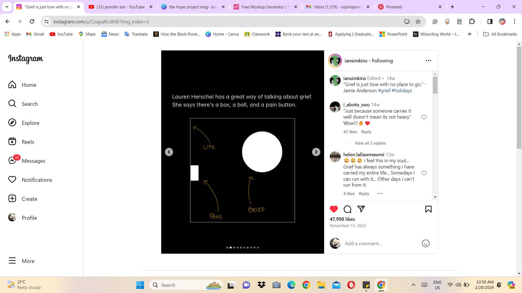Viewport: 522px width, 293px height.
Task: Toggle the saved bookmark on post
Action: pos(428,209)
